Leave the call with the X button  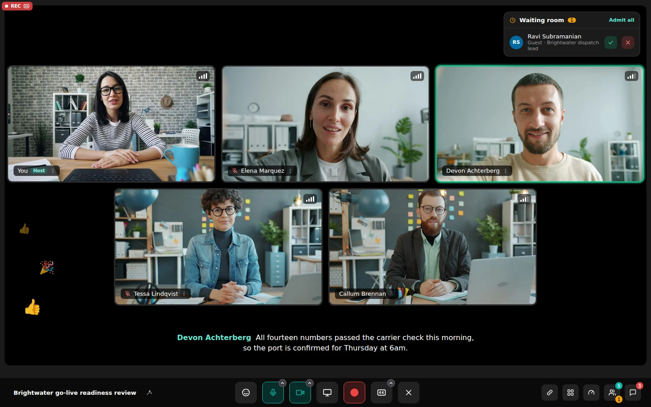click(409, 393)
